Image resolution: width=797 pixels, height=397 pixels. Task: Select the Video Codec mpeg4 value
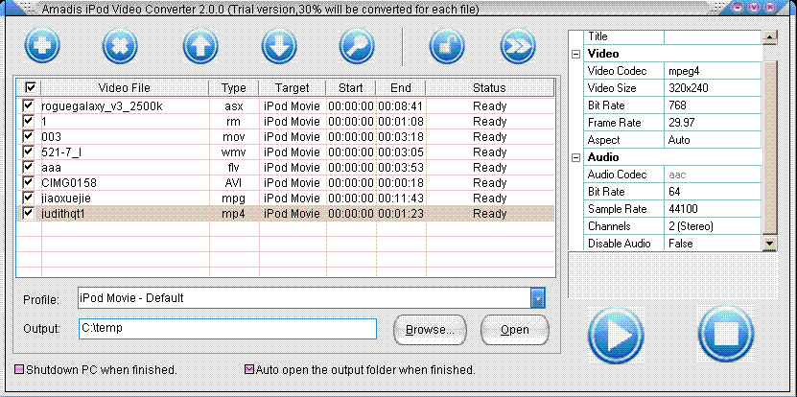[713, 71]
